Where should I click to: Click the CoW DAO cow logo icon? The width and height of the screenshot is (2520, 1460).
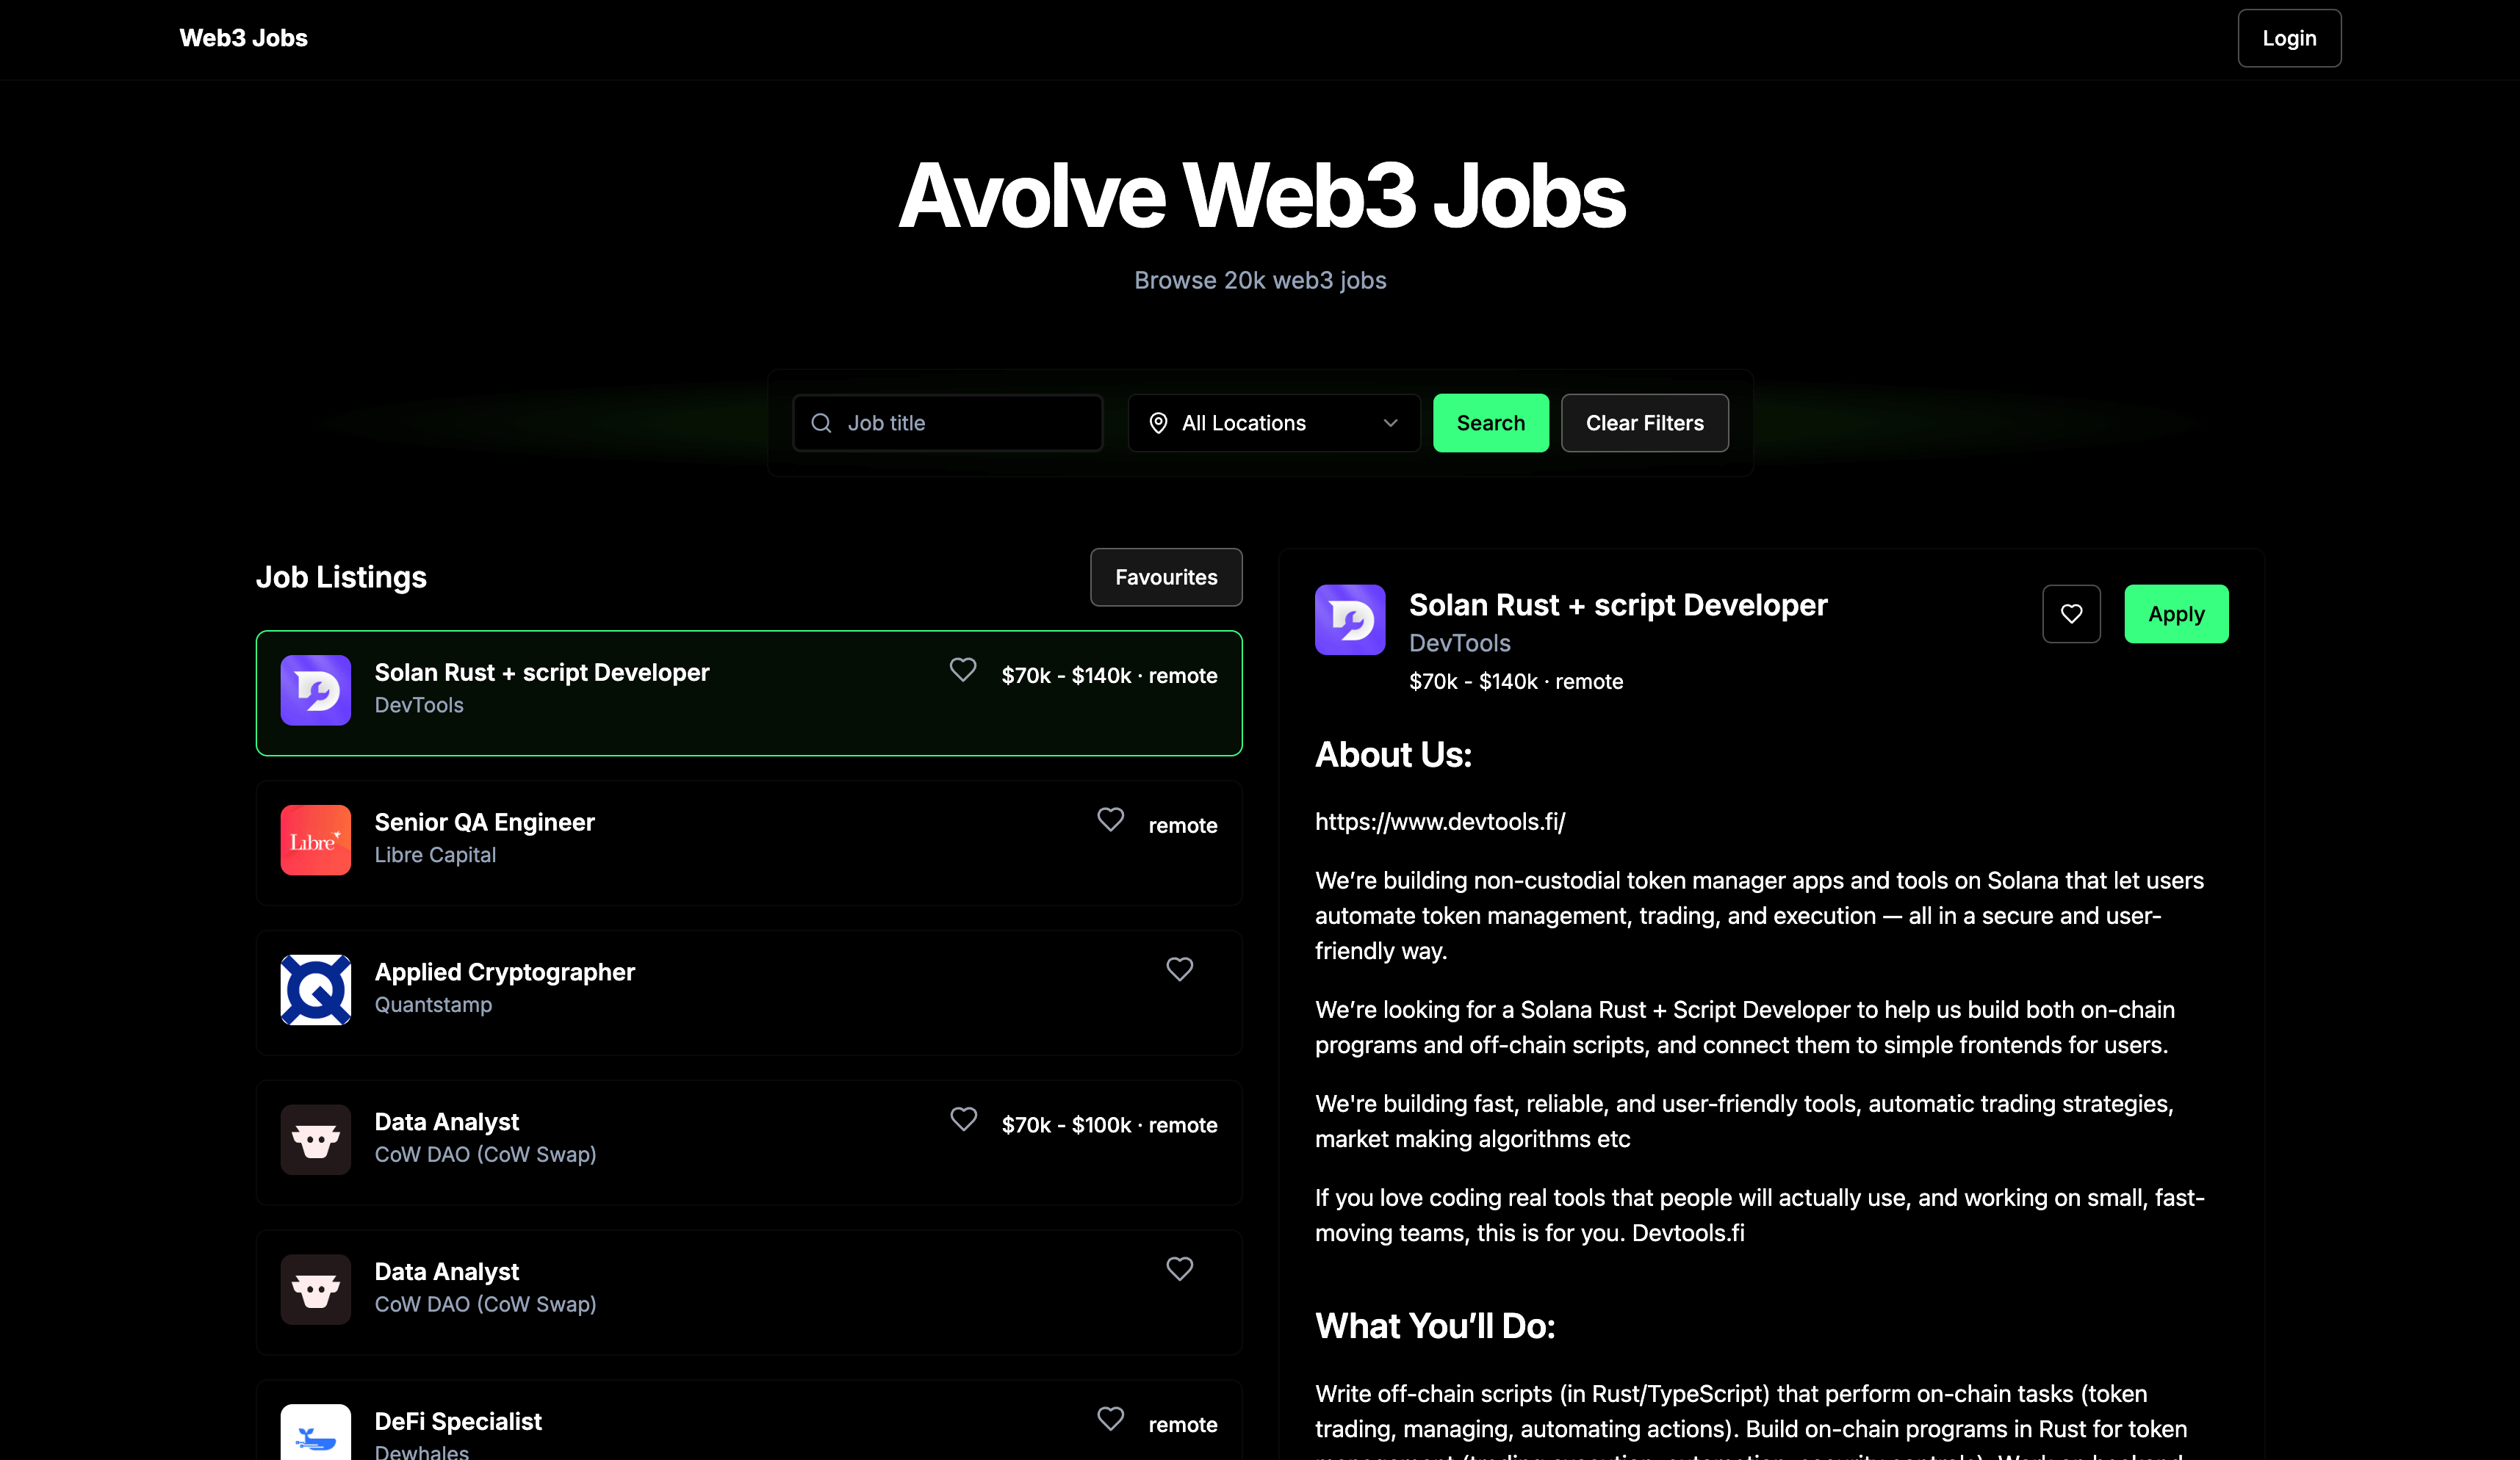tap(315, 1139)
